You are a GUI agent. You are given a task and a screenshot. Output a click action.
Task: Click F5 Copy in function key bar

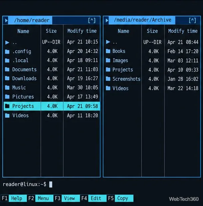click(120, 198)
